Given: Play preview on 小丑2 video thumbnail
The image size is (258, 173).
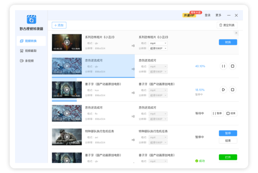Looking at the screenshot, I should point(67,42).
